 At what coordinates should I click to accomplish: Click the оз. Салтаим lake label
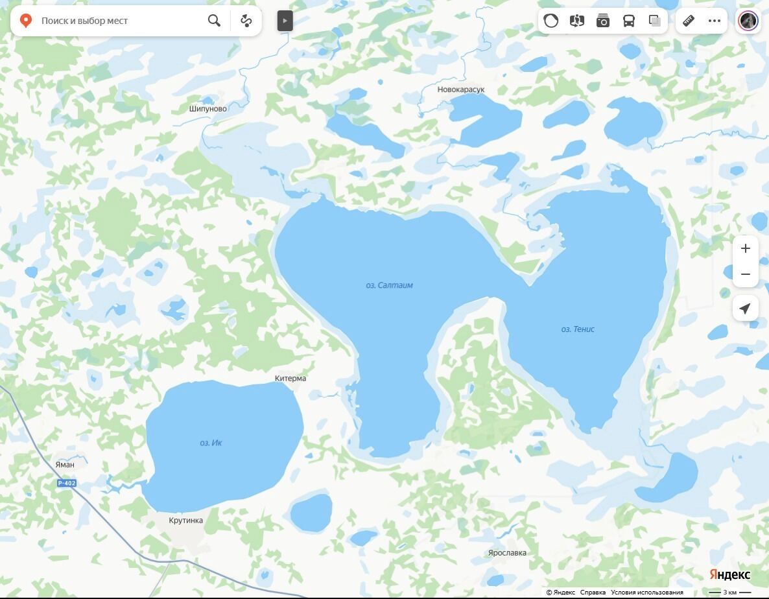tap(390, 285)
